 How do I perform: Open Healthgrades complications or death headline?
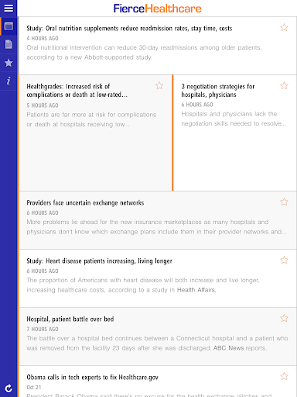click(x=77, y=91)
